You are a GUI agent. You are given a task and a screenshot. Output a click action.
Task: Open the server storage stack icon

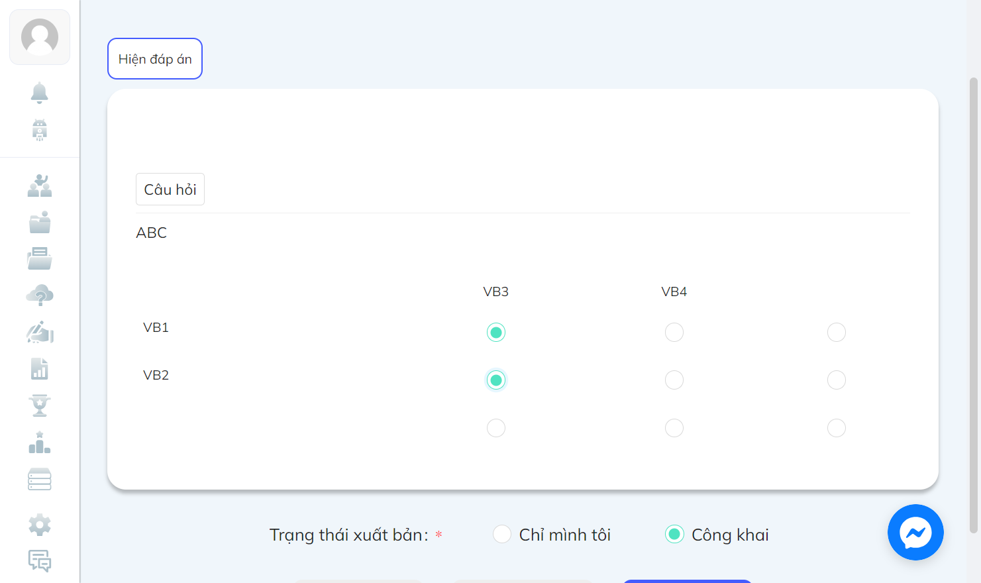pyautogui.click(x=40, y=479)
